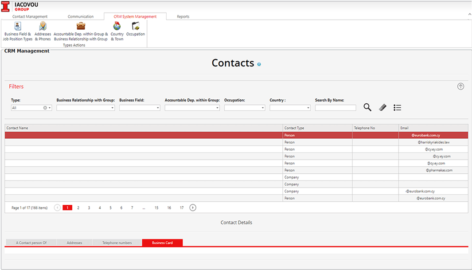Open Addresses & Phones types

pos(43,27)
